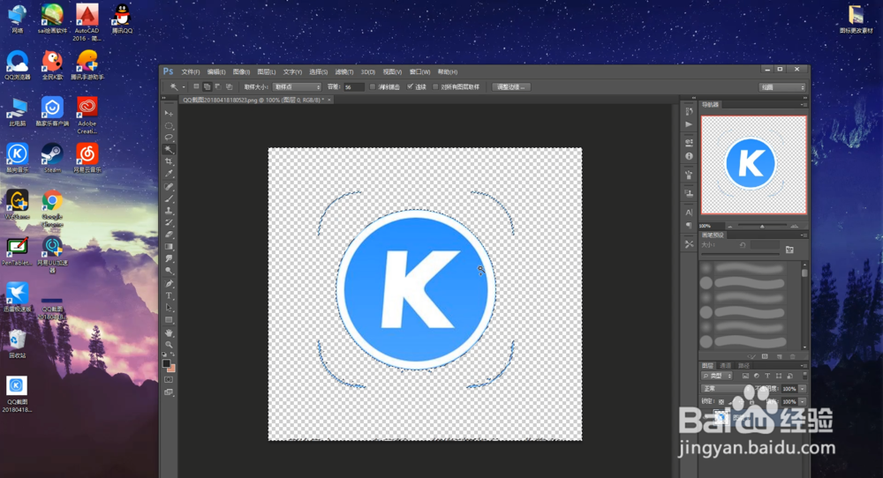Toggle Quick Mask mode icon
The image size is (883, 478).
[x=169, y=379]
